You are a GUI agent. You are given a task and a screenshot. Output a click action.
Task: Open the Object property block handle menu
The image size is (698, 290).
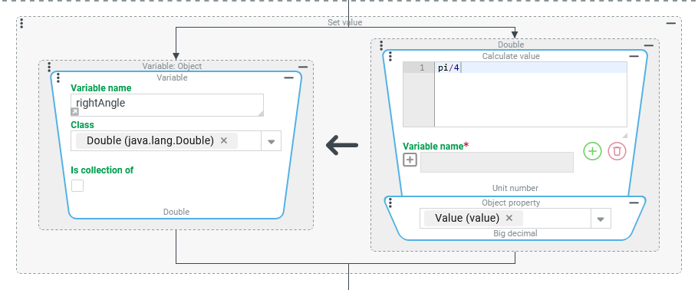[x=390, y=203]
